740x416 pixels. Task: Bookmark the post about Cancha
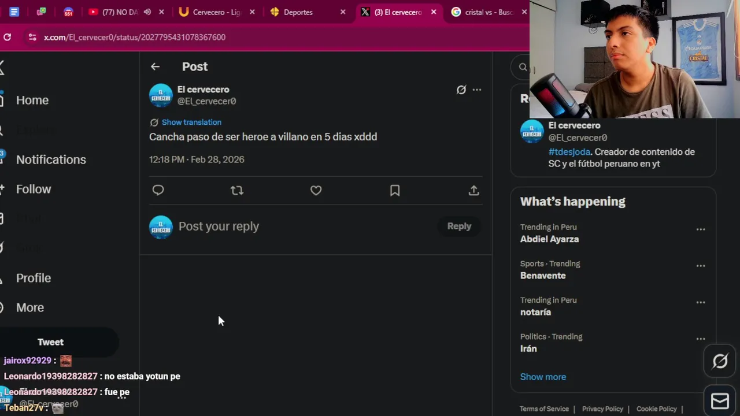click(395, 190)
